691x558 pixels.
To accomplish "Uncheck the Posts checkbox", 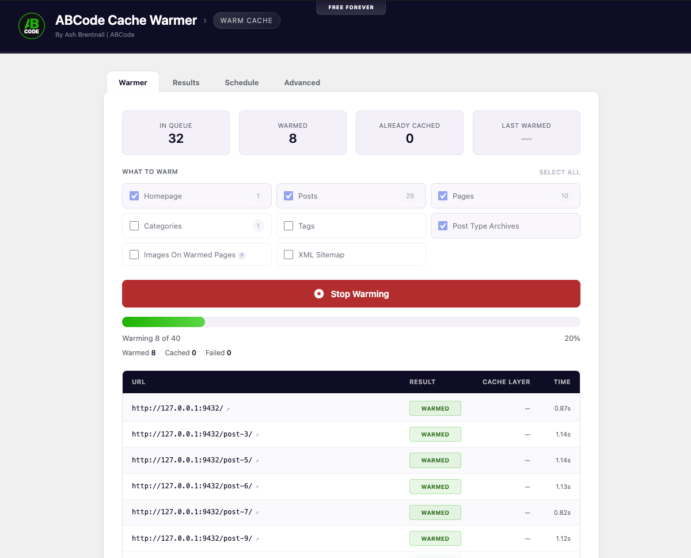I will (288, 196).
